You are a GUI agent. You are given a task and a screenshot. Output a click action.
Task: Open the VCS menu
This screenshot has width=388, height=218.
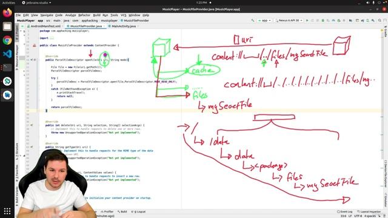124,15
